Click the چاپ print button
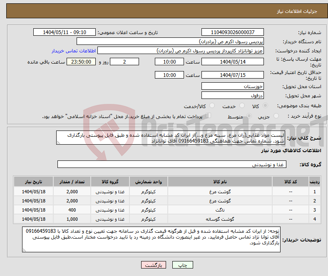The width and height of the screenshot is (328, 276). [x=182, y=265]
